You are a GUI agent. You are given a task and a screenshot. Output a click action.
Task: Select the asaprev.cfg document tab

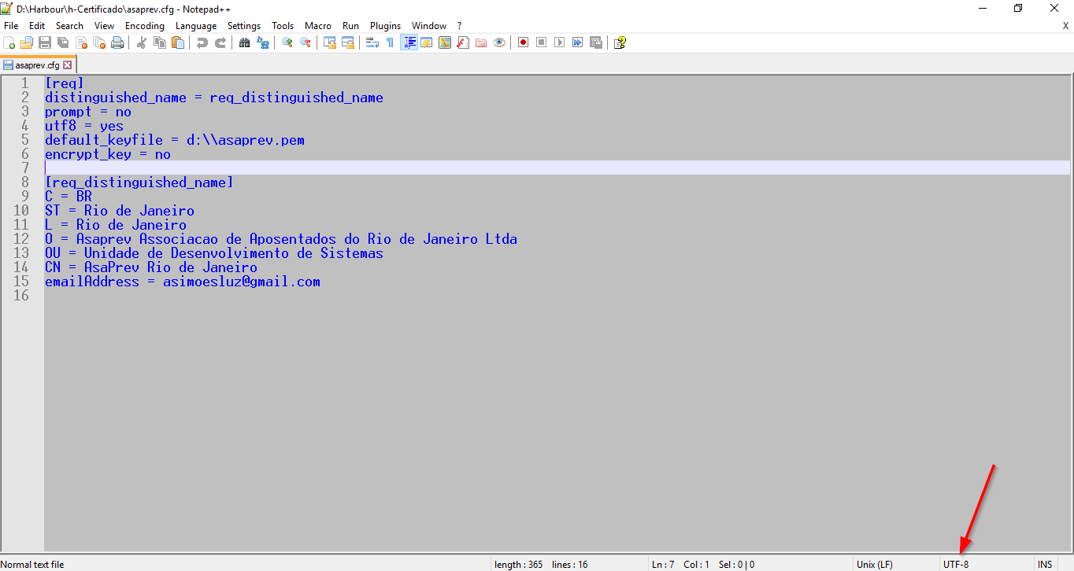[x=36, y=65]
